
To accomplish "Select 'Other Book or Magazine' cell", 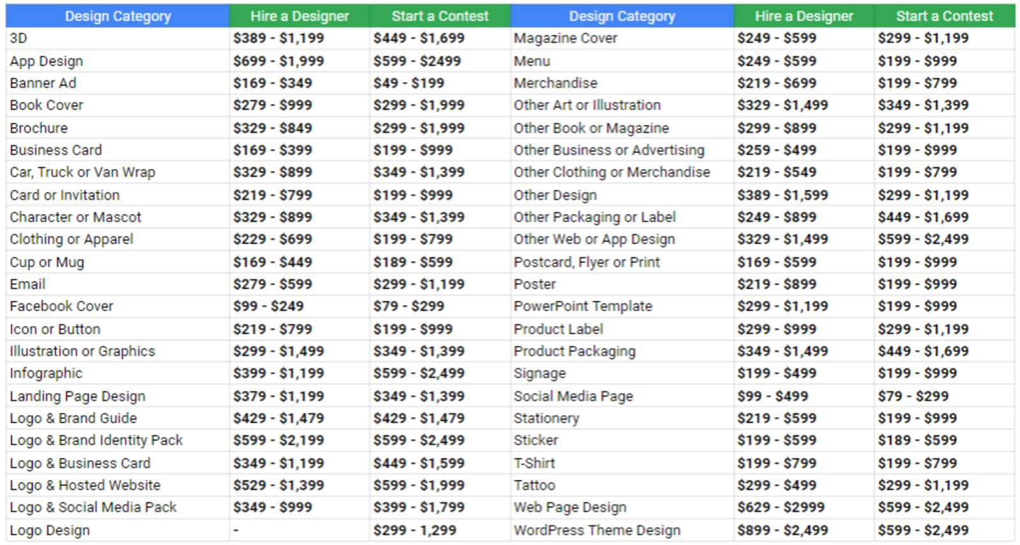I will pos(622,128).
